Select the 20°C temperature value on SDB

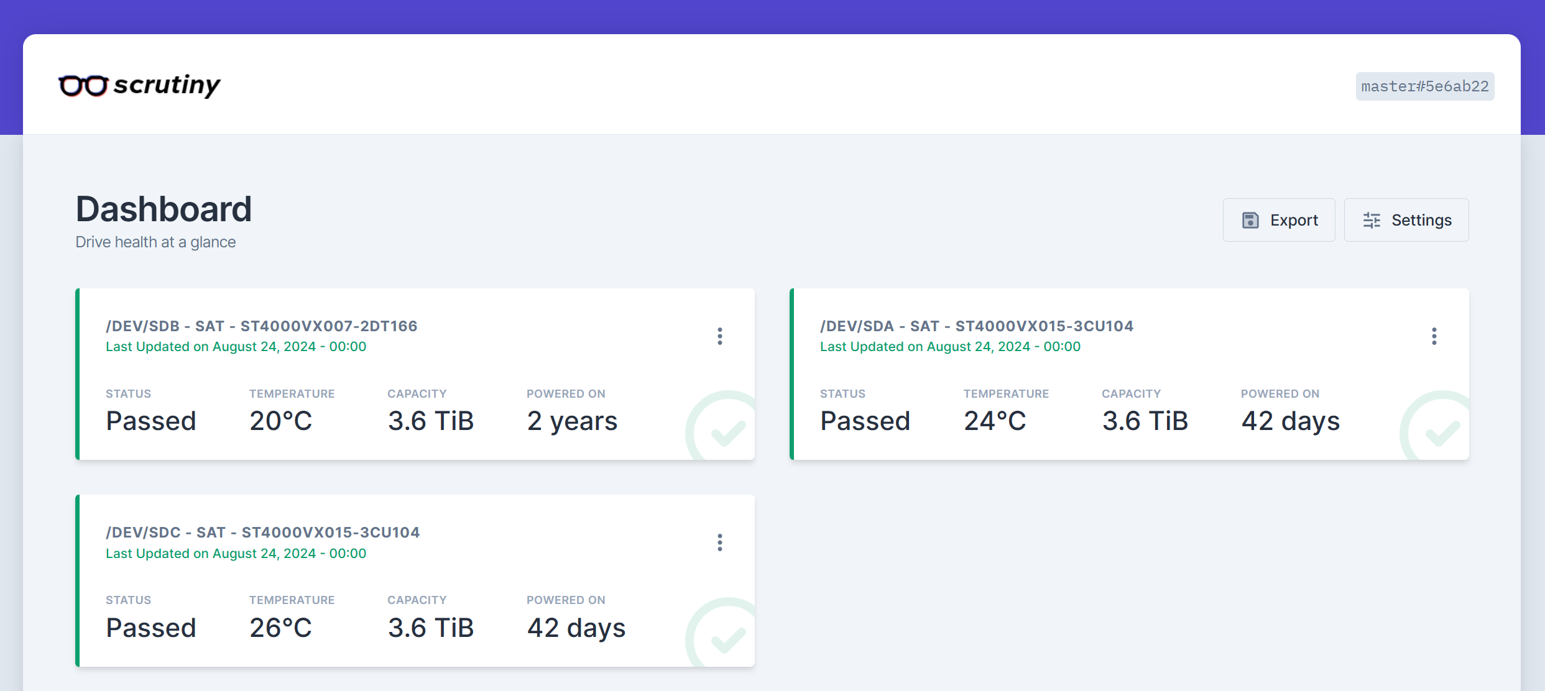pos(280,421)
